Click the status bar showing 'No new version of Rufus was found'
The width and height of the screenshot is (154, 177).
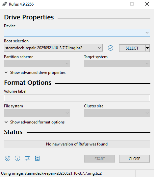77,144
